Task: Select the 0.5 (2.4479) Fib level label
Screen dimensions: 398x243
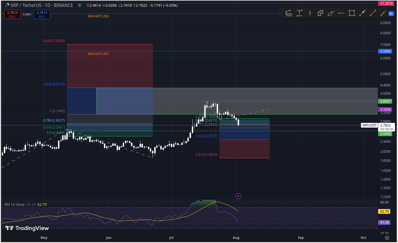Action: (x=56, y=133)
